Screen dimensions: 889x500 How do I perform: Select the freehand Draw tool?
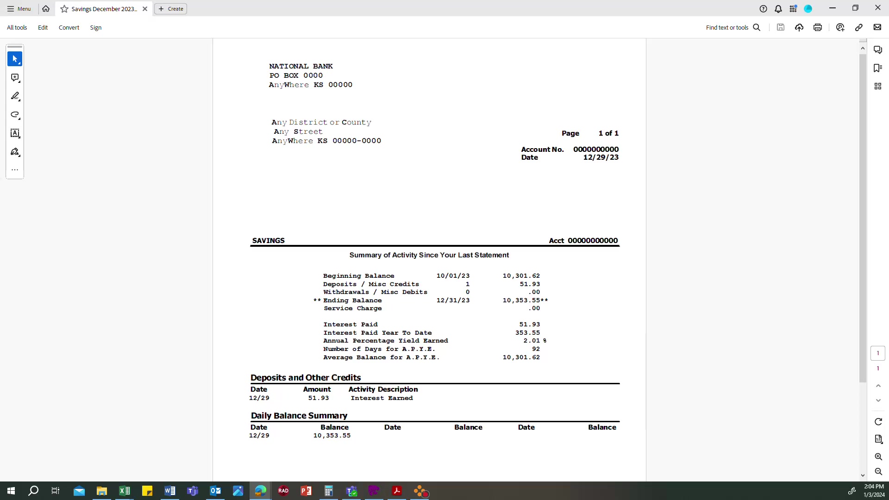click(14, 115)
